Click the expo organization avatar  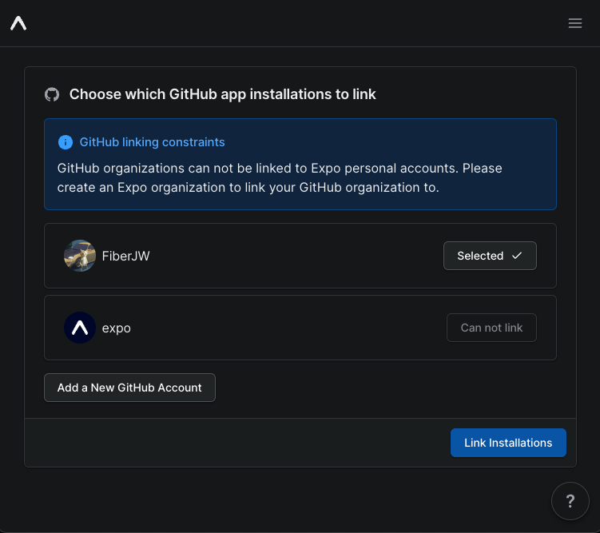[x=80, y=328]
